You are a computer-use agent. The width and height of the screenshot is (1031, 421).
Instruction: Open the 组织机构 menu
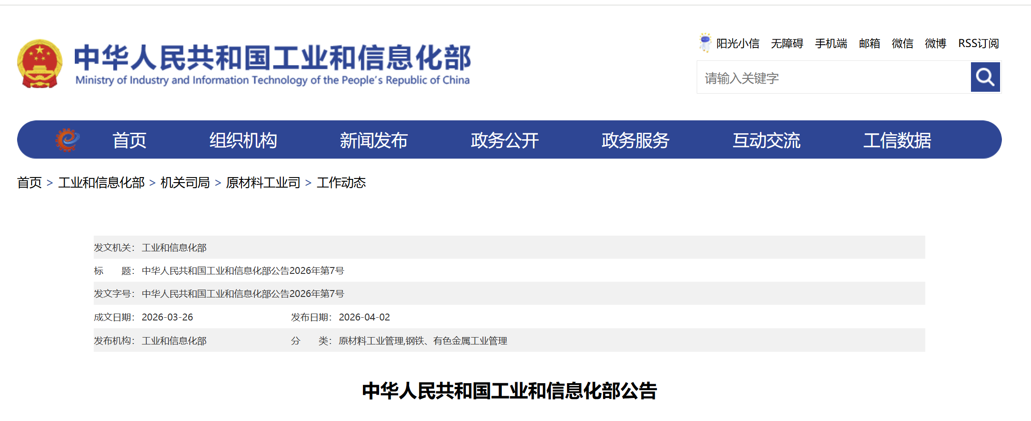point(243,140)
